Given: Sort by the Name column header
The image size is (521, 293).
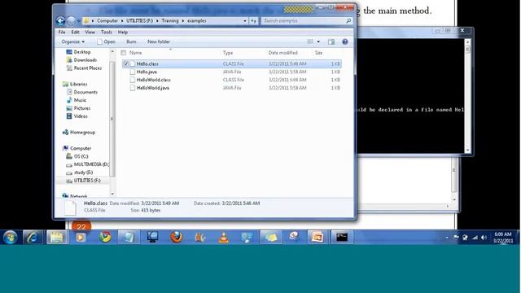Looking at the screenshot, I should [x=136, y=53].
